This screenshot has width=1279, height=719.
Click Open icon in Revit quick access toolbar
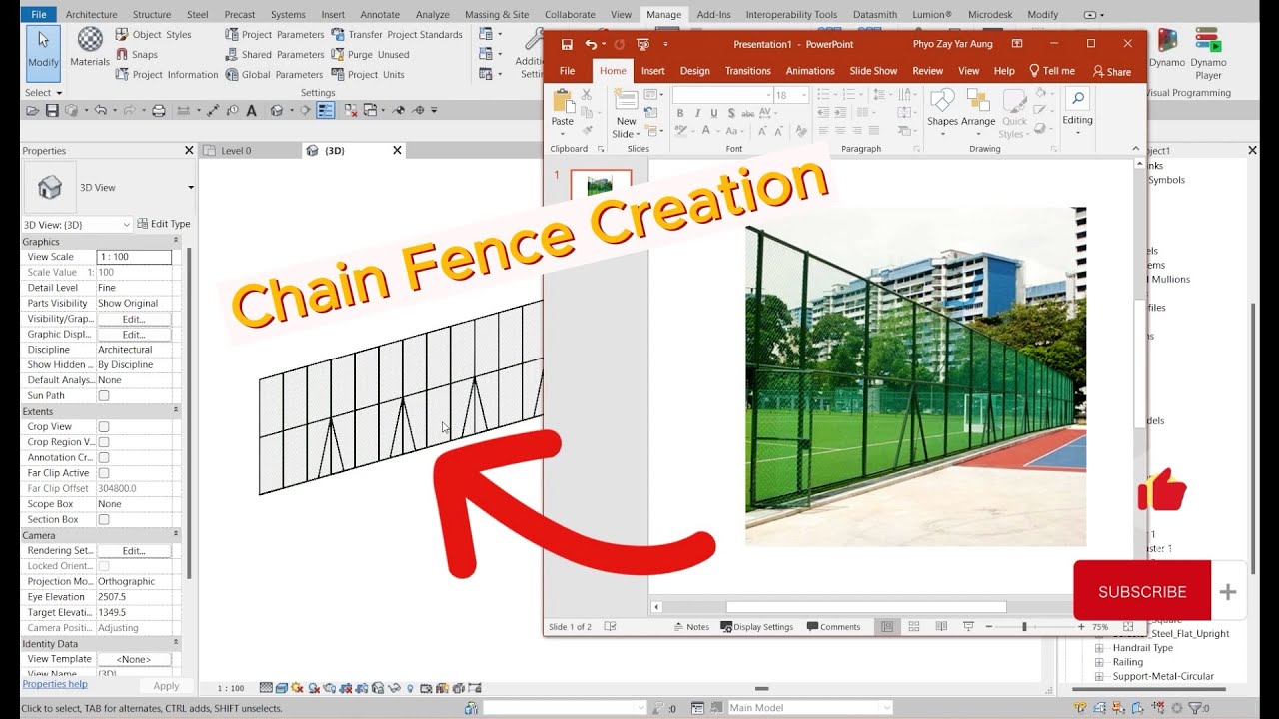coord(34,110)
